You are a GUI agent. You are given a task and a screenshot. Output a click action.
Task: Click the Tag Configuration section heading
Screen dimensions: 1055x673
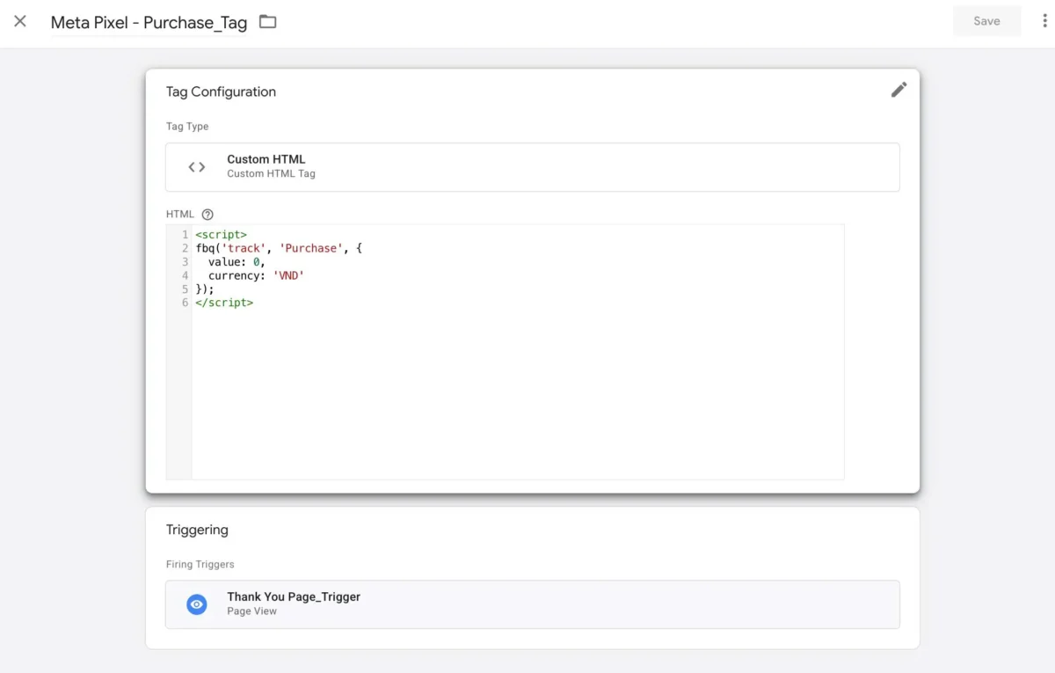pos(221,91)
